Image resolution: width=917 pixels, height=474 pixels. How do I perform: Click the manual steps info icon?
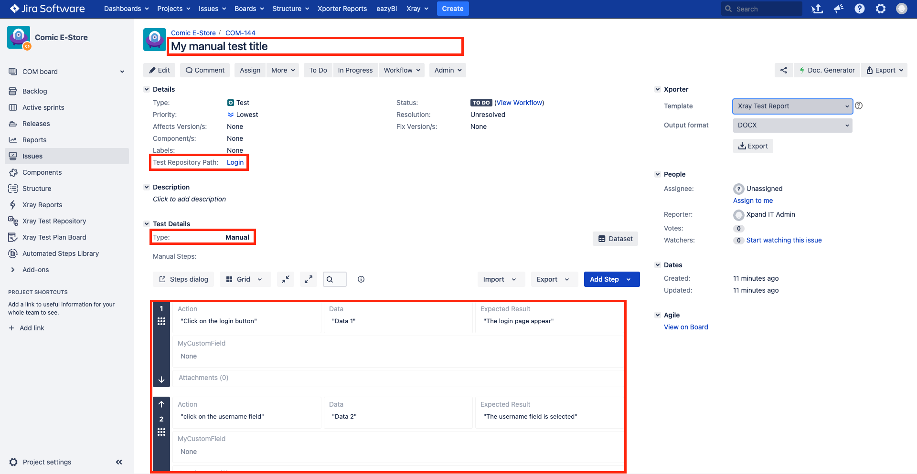pos(361,279)
